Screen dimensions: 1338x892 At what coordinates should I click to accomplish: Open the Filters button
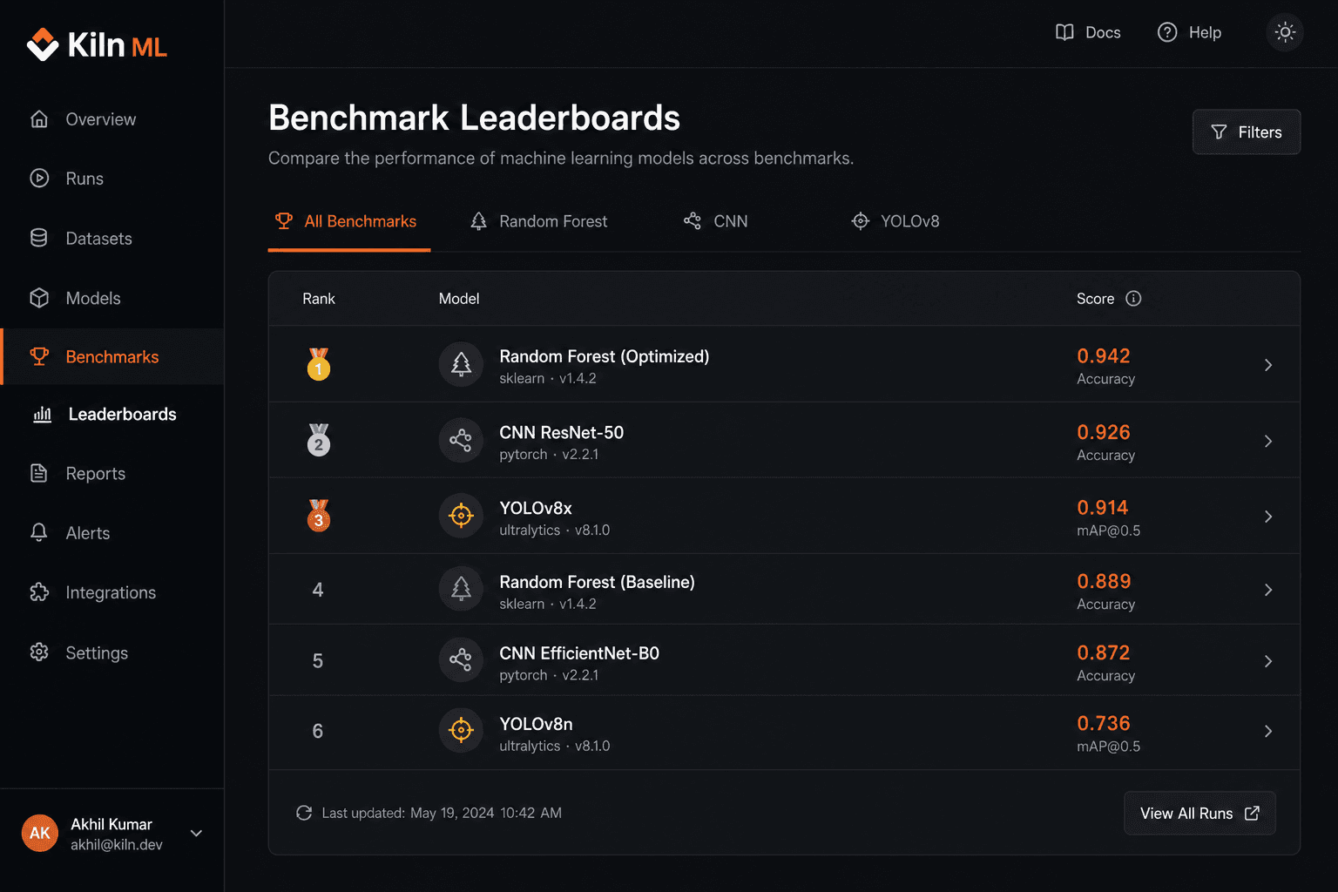tap(1247, 132)
